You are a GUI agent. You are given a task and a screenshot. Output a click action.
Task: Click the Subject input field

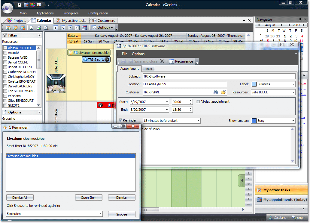coord(218,76)
